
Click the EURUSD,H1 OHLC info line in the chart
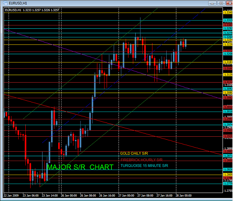click(32, 10)
